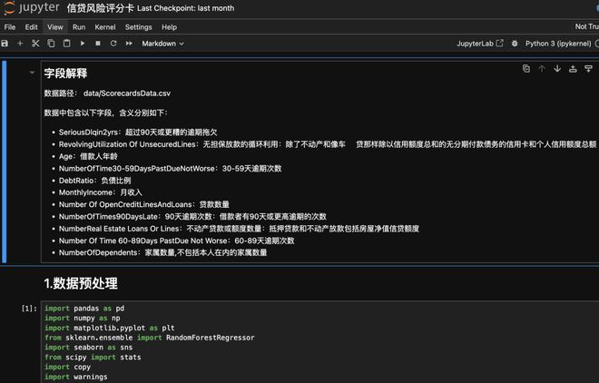Click the data/ScorecardsData.csv path text

(x=127, y=93)
